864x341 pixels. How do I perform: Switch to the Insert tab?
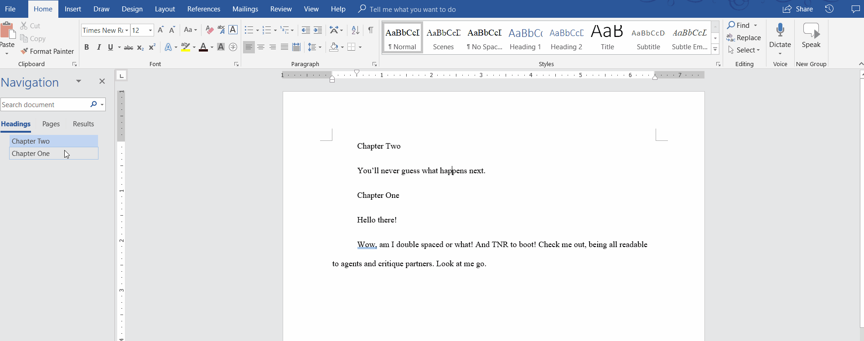pyautogui.click(x=72, y=9)
